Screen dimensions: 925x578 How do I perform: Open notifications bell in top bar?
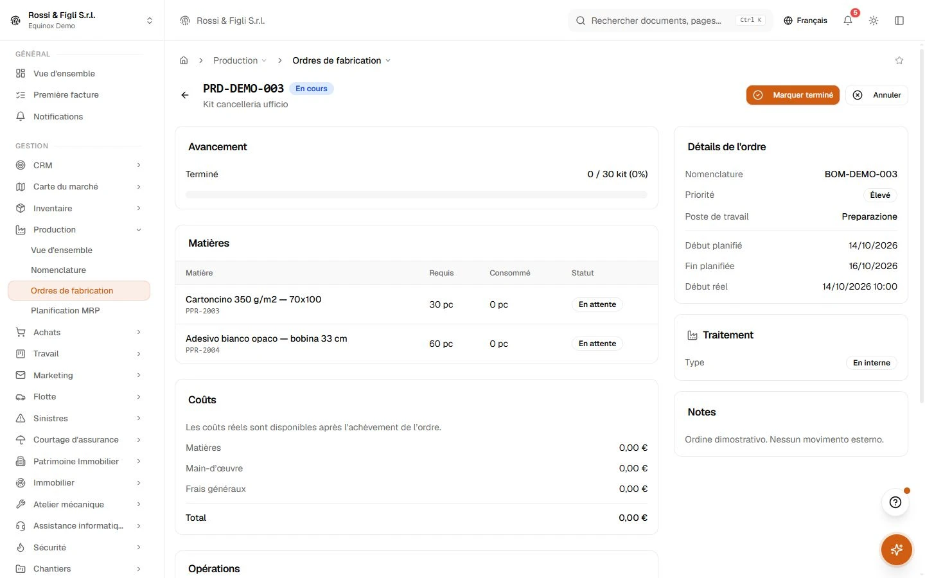[x=848, y=21]
